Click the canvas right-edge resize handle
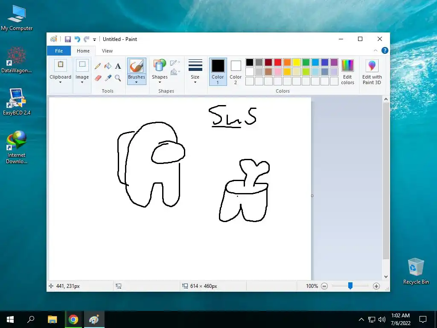This screenshot has height=328, width=437. [x=312, y=196]
